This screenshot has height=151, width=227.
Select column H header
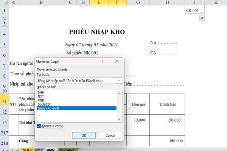167,3
